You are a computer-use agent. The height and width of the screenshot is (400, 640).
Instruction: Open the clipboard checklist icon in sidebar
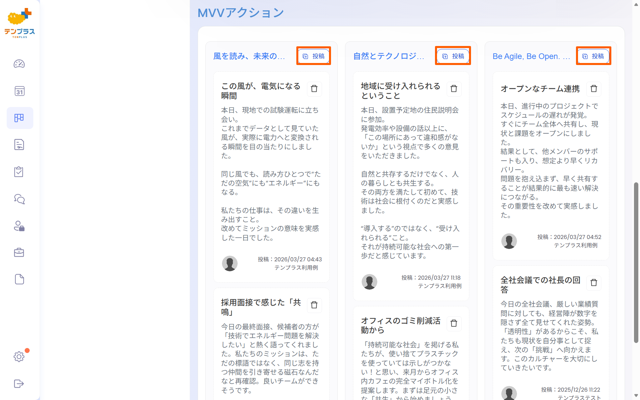pyautogui.click(x=19, y=172)
